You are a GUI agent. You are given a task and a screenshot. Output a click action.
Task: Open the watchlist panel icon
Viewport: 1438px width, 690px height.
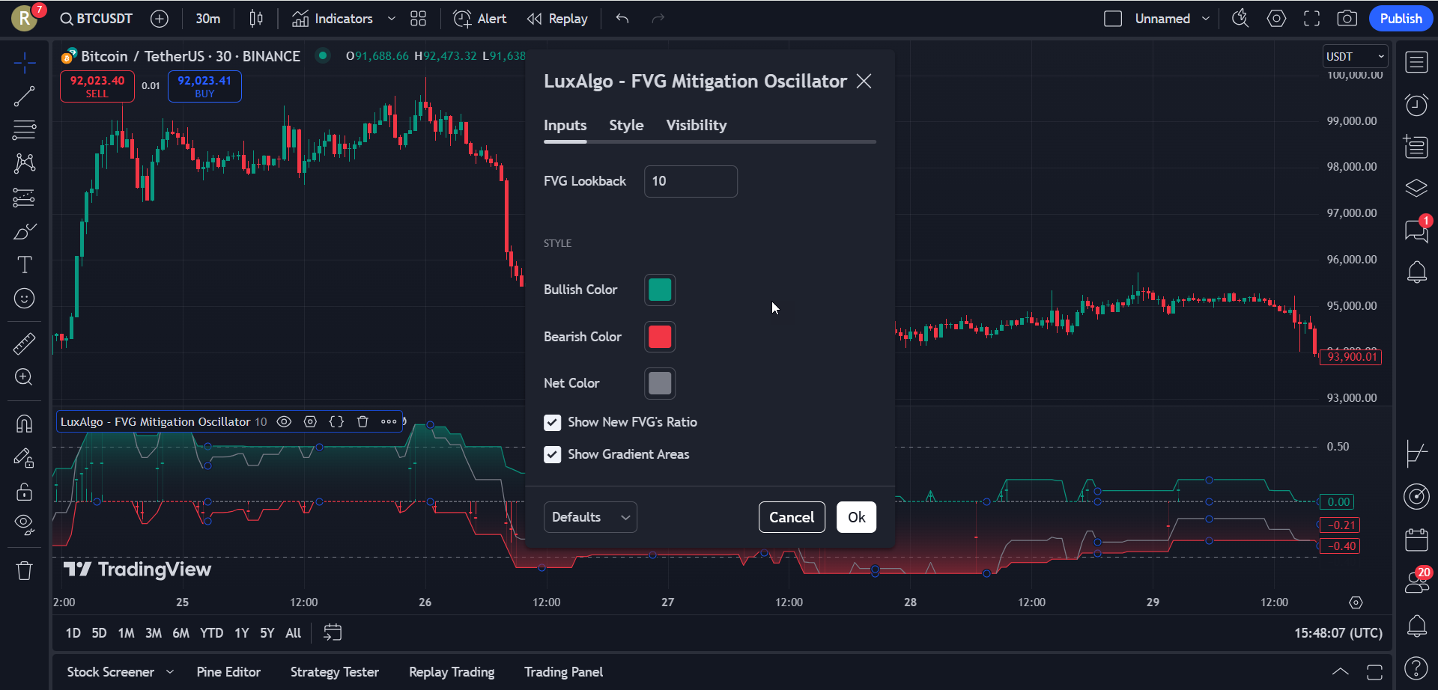(x=1416, y=63)
